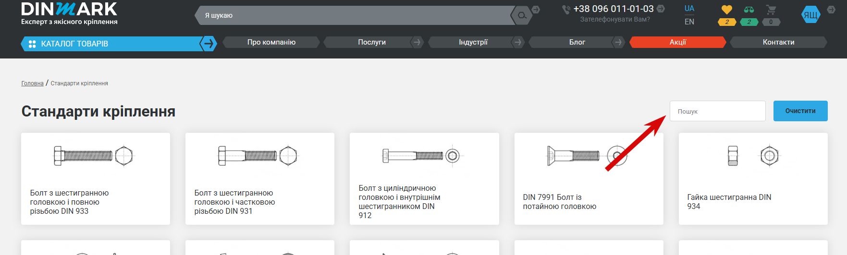Switch language to UA

coord(689,9)
